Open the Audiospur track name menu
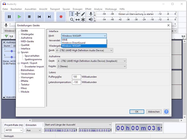187x139 pixels. (11, 43)
